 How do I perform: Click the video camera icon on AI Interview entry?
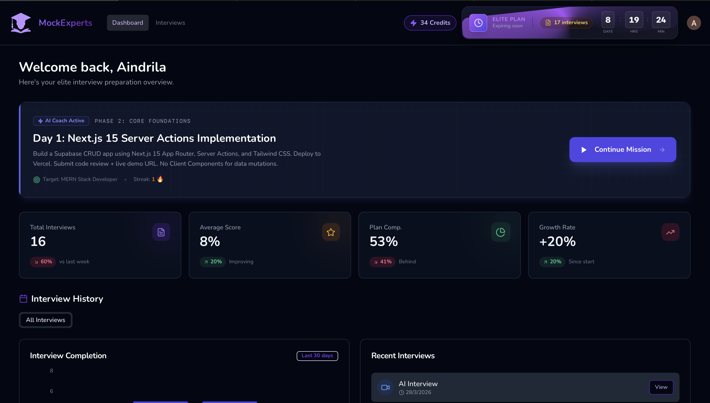point(385,387)
